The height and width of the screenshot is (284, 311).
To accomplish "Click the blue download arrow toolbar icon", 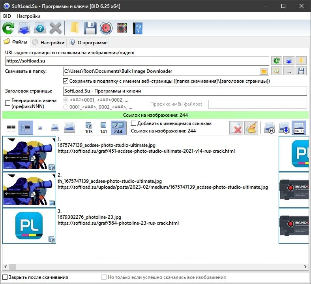I will [x=24, y=28].
